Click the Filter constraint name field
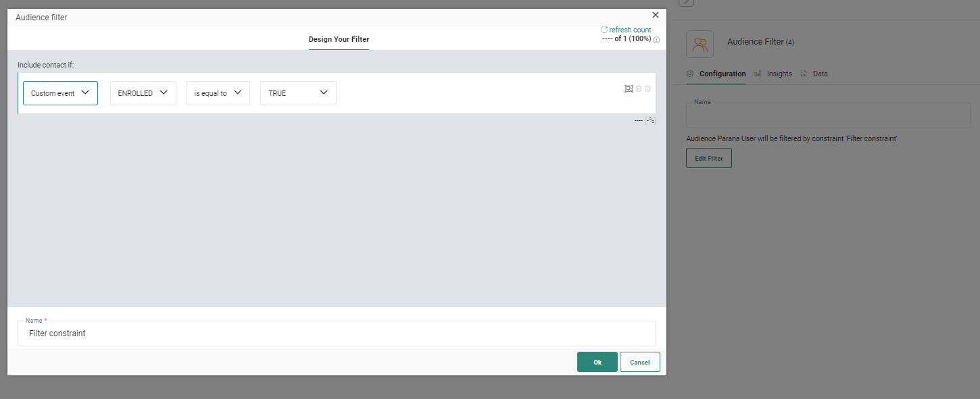Image resolution: width=980 pixels, height=399 pixels. point(337,334)
